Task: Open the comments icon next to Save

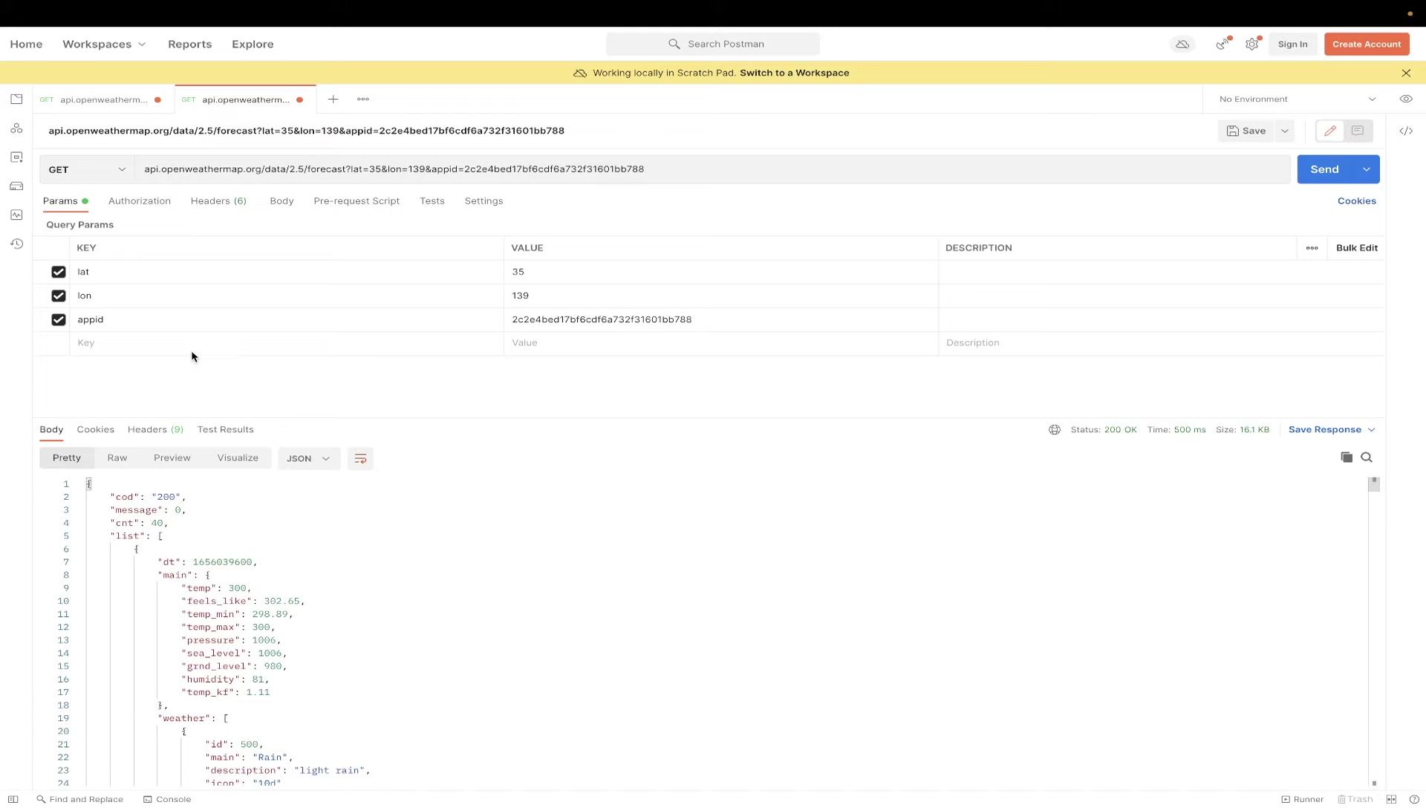Action: coord(1358,131)
